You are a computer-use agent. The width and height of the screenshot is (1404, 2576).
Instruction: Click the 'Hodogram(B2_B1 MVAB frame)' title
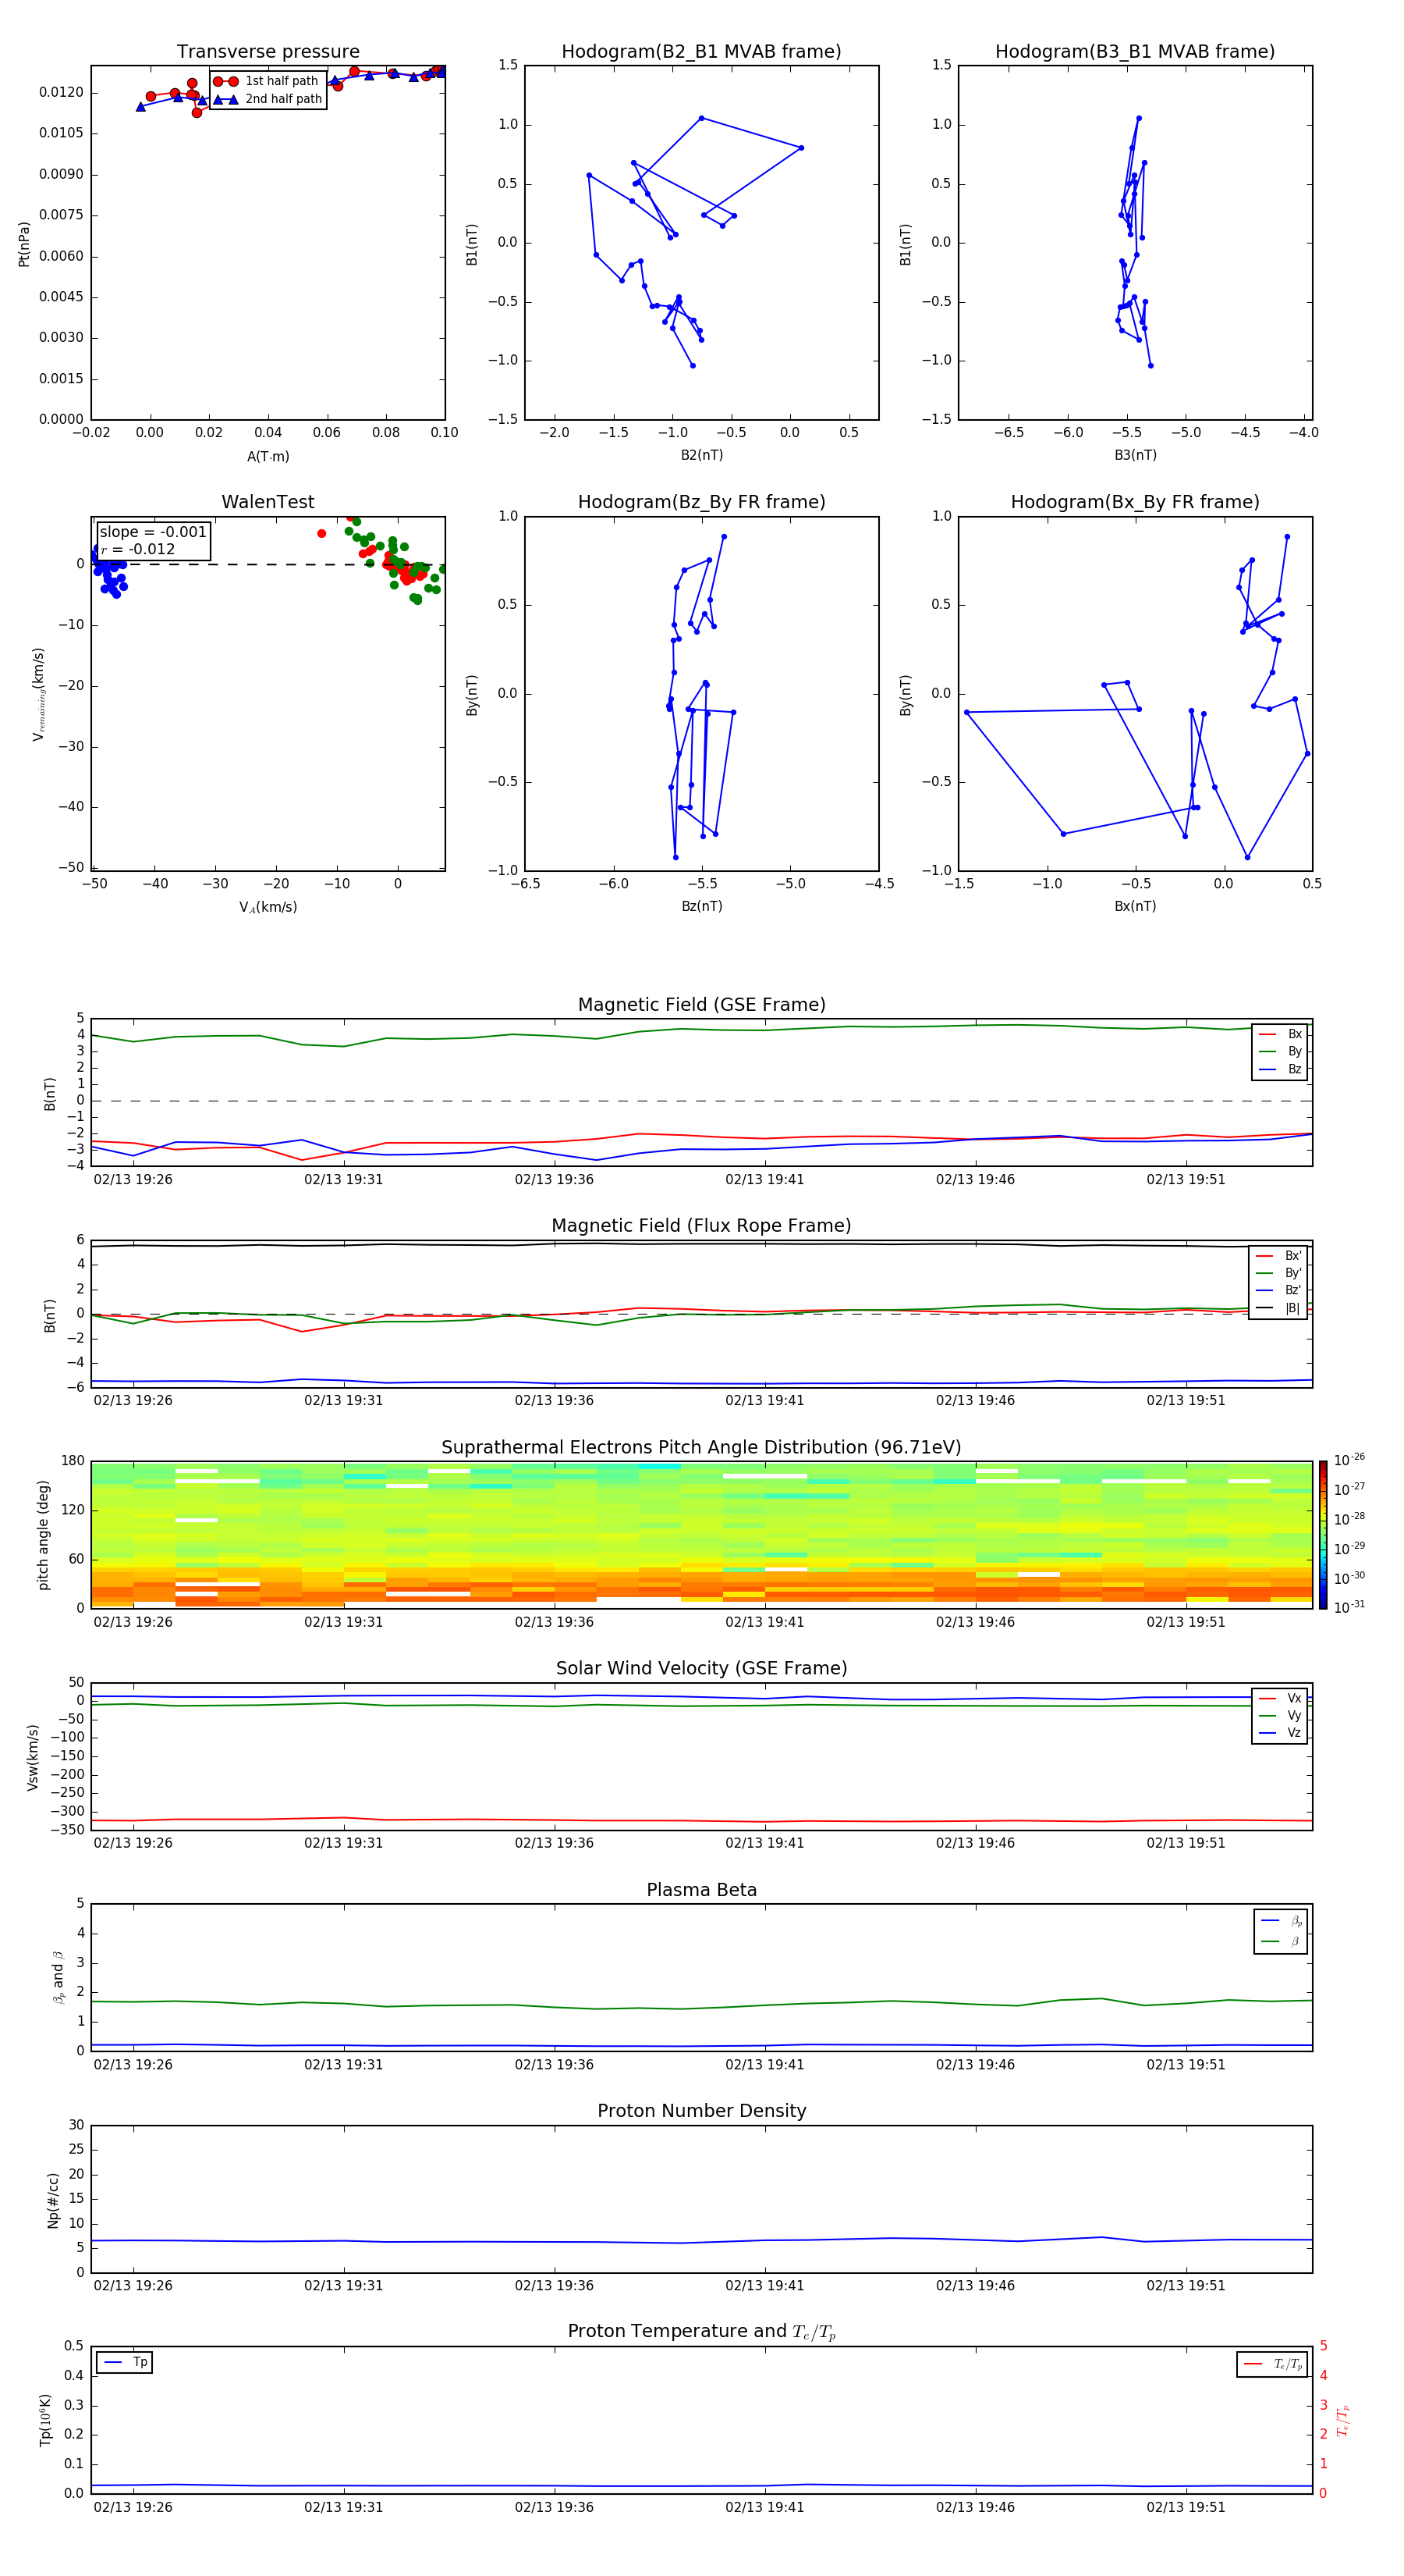701,52
